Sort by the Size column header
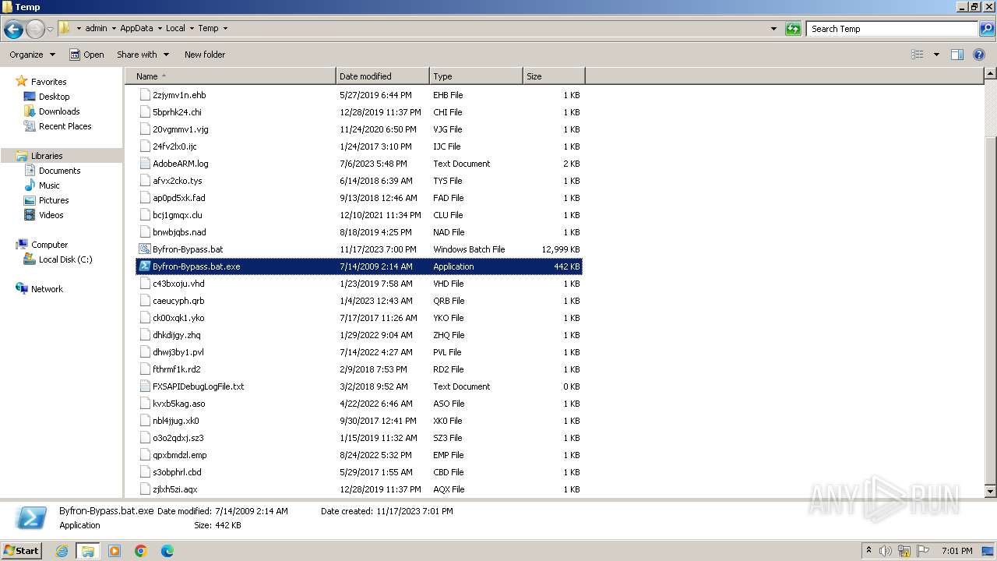The height and width of the screenshot is (561, 997). [x=554, y=76]
